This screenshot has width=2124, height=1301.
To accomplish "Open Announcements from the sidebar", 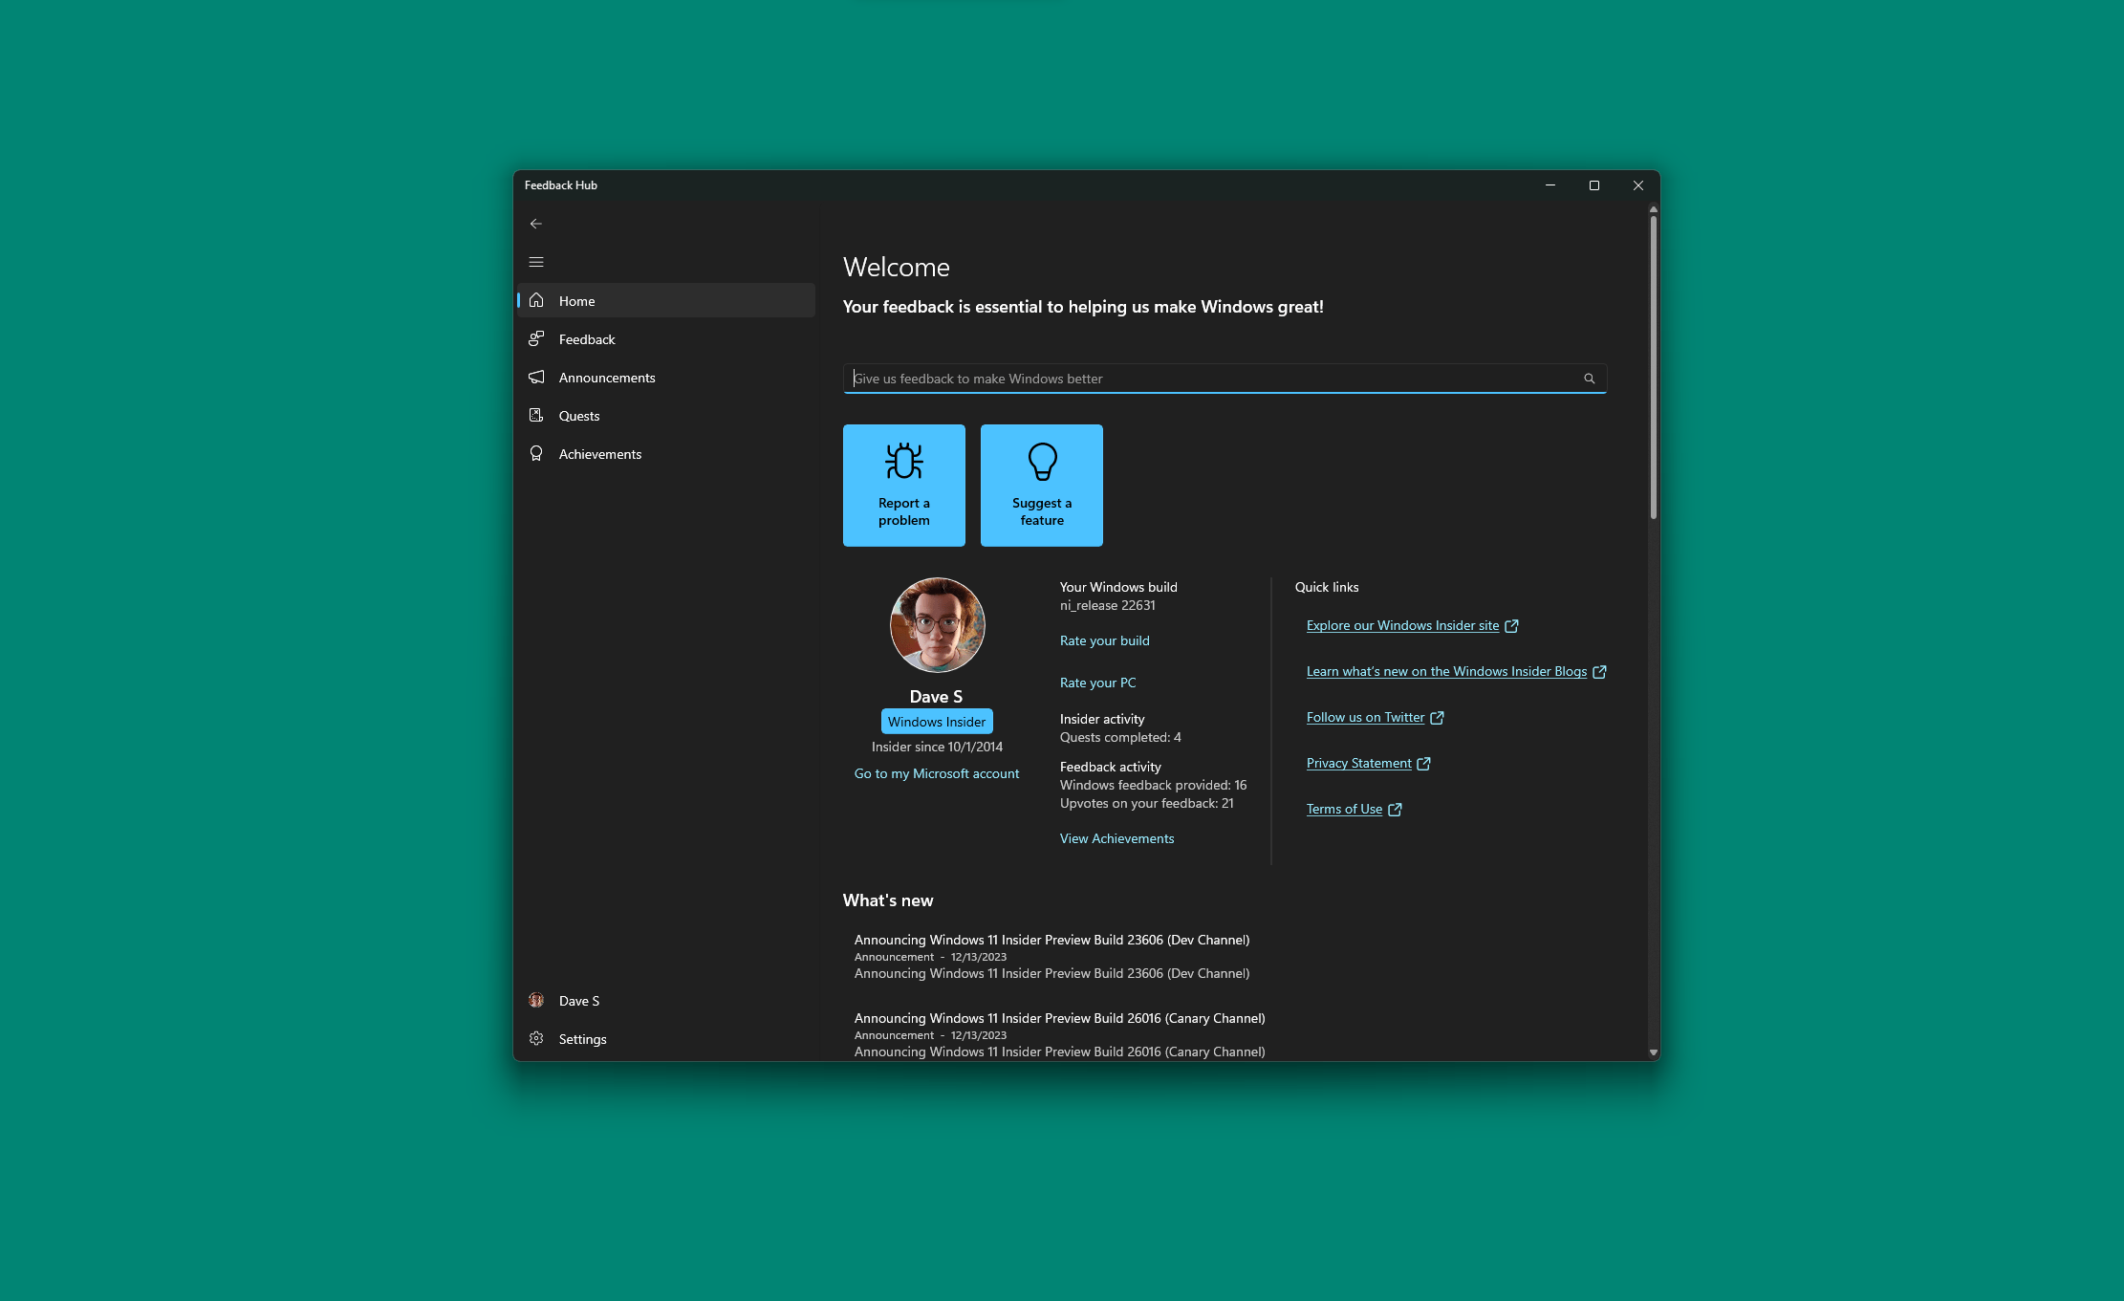I will click(x=606, y=378).
